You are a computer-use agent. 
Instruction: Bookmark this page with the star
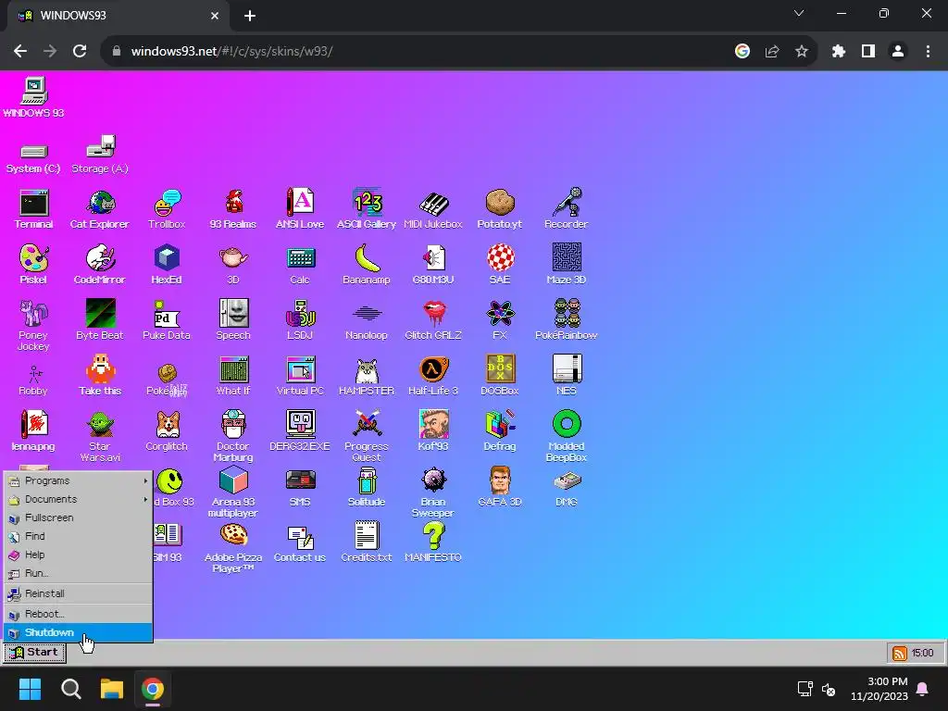802,52
